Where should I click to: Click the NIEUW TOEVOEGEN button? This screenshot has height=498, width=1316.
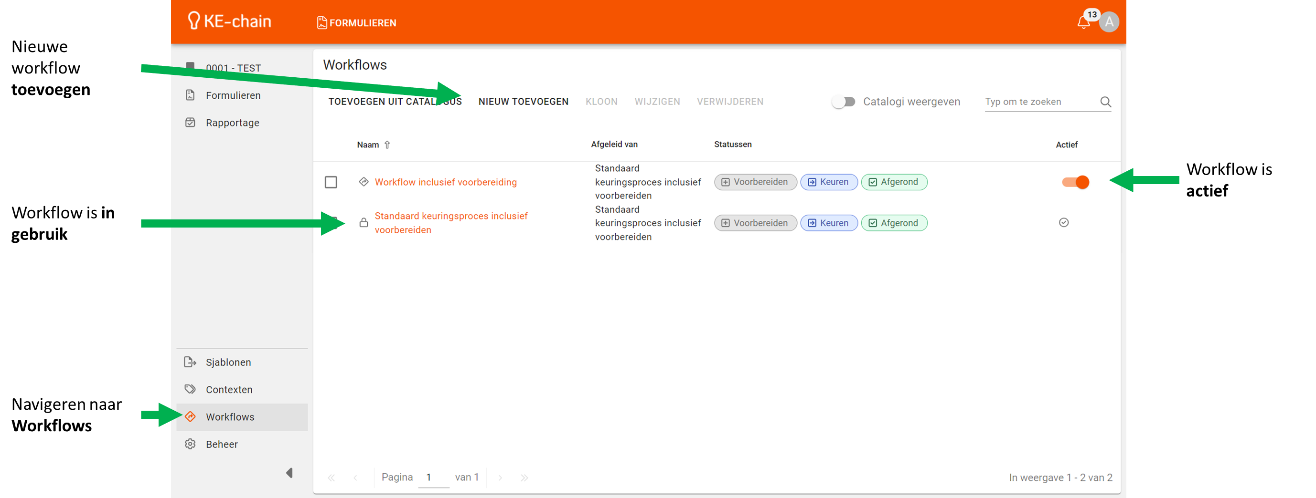tap(523, 102)
